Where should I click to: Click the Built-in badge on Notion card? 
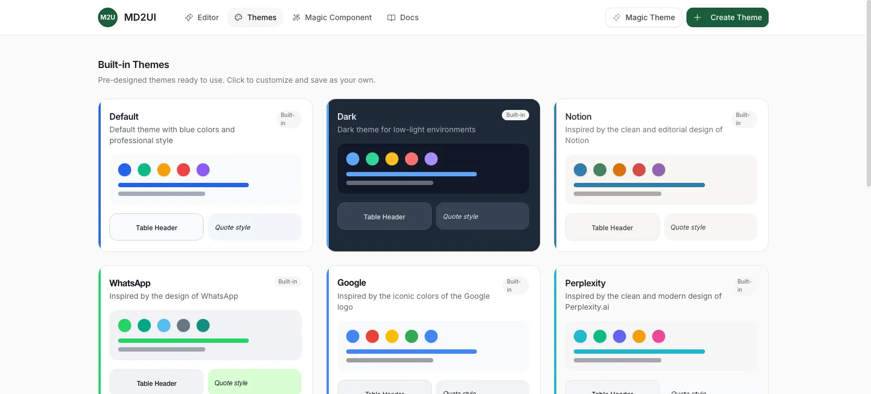[x=744, y=119]
